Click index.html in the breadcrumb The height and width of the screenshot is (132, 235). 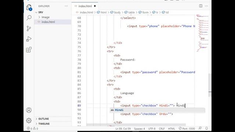point(86,12)
